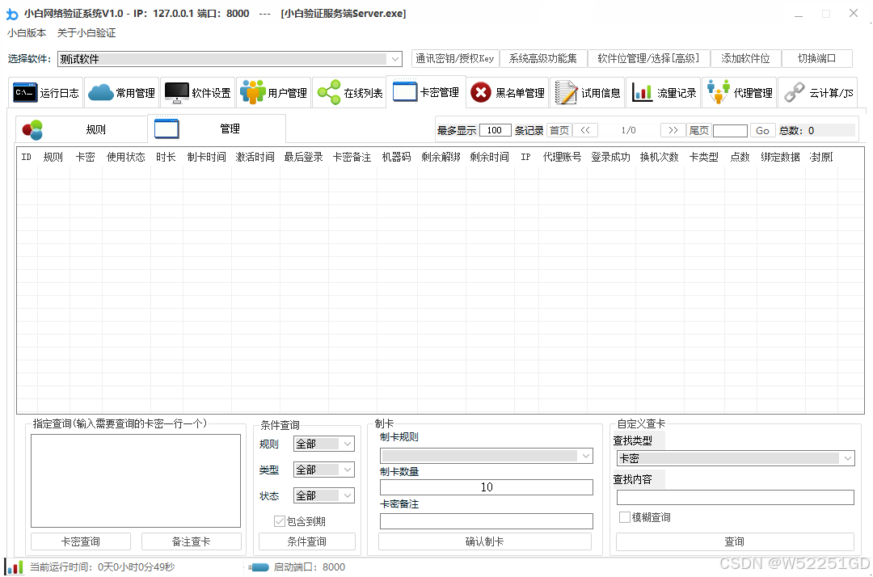Click the 使用状态 column header
This screenshot has height=577, width=873.
coord(126,157)
